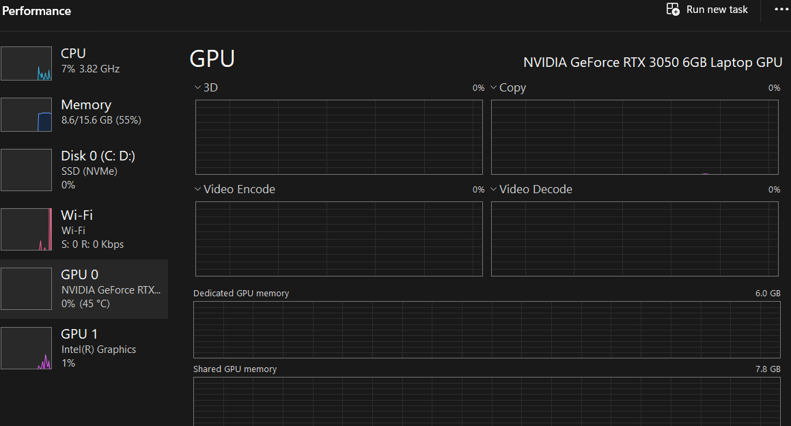Click the 3D engine 0% value
Image resolution: width=791 pixels, height=426 pixels.
point(478,87)
